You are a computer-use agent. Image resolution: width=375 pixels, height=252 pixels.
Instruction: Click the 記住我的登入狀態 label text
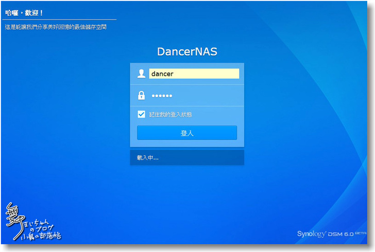coord(171,115)
